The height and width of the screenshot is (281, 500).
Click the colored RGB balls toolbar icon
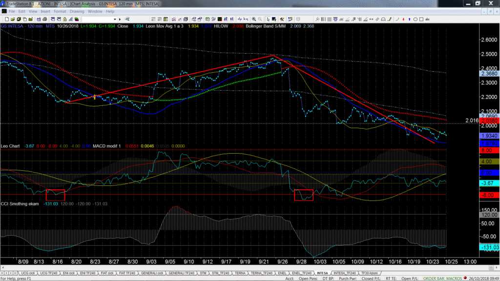[x=77, y=19]
